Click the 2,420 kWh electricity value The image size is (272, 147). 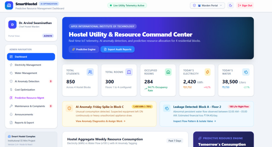click(x=193, y=82)
